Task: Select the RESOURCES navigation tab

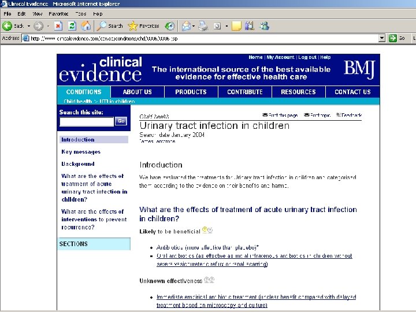Action: point(299,92)
